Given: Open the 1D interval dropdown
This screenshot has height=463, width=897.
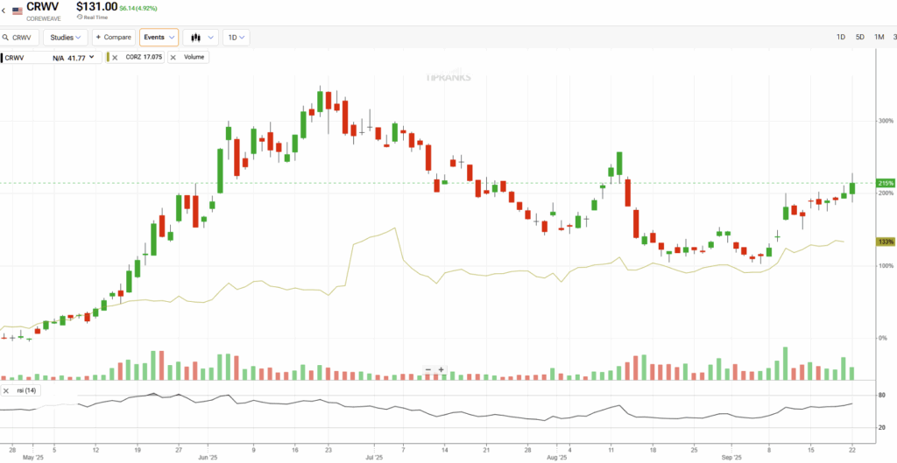Looking at the screenshot, I should pyautogui.click(x=237, y=37).
